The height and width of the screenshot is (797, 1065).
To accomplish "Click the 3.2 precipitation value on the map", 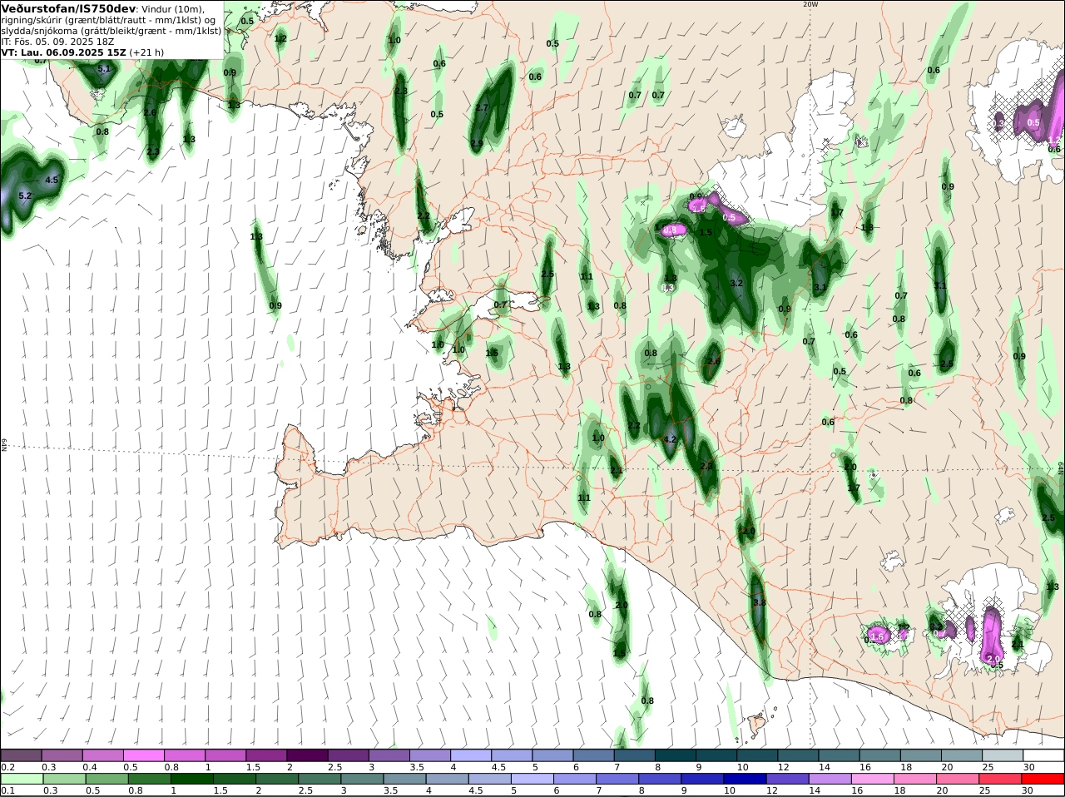I will coord(736,284).
